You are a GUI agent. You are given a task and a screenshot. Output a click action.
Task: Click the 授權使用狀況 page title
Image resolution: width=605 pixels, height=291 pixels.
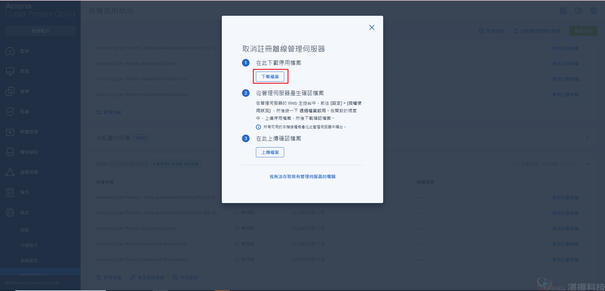[x=111, y=11]
